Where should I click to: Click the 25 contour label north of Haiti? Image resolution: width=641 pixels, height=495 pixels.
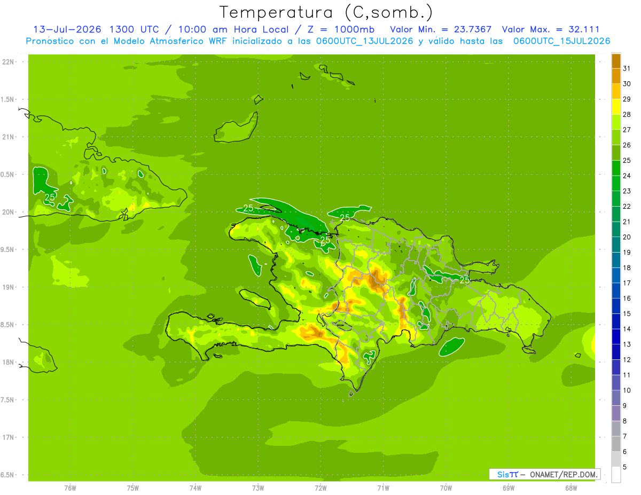pyautogui.click(x=248, y=208)
